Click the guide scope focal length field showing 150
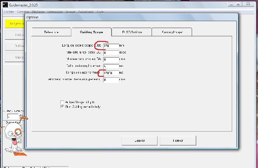 tap(111, 46)
